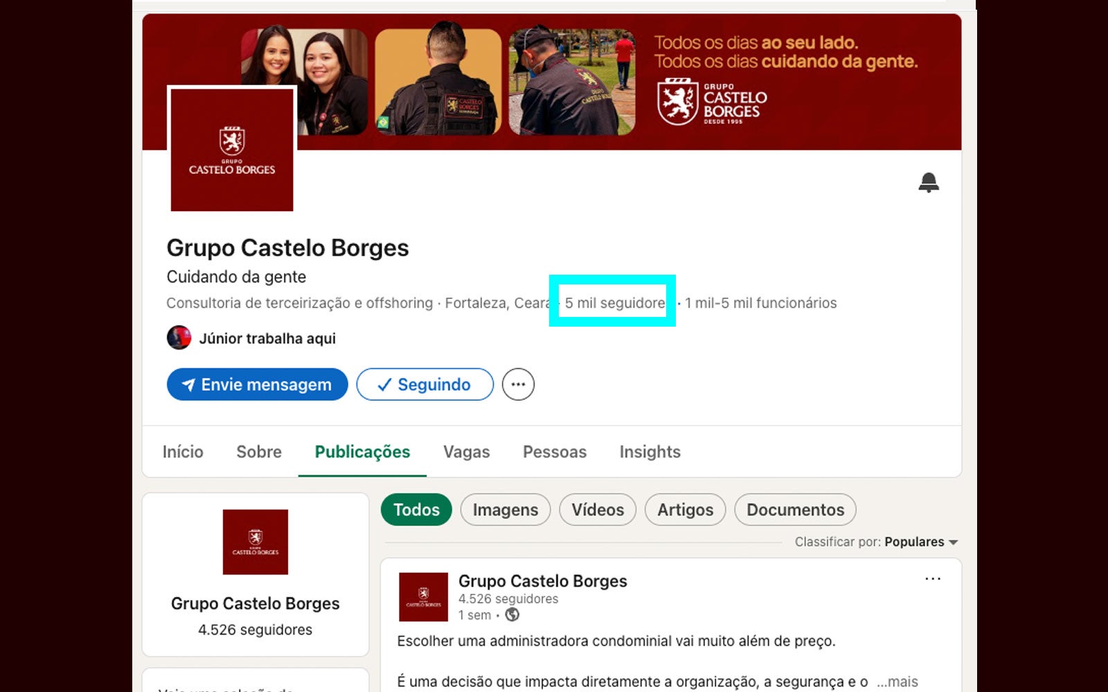Image resolution: width=1108 pixels, height=692 pixels.
Task: Click the sidebar card company logo
Action: pyautogui.click(x=255, y=542)
